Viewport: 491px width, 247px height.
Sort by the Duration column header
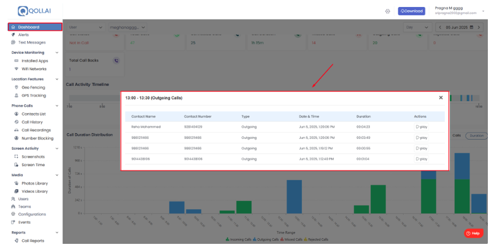click(x=363, y=116)
